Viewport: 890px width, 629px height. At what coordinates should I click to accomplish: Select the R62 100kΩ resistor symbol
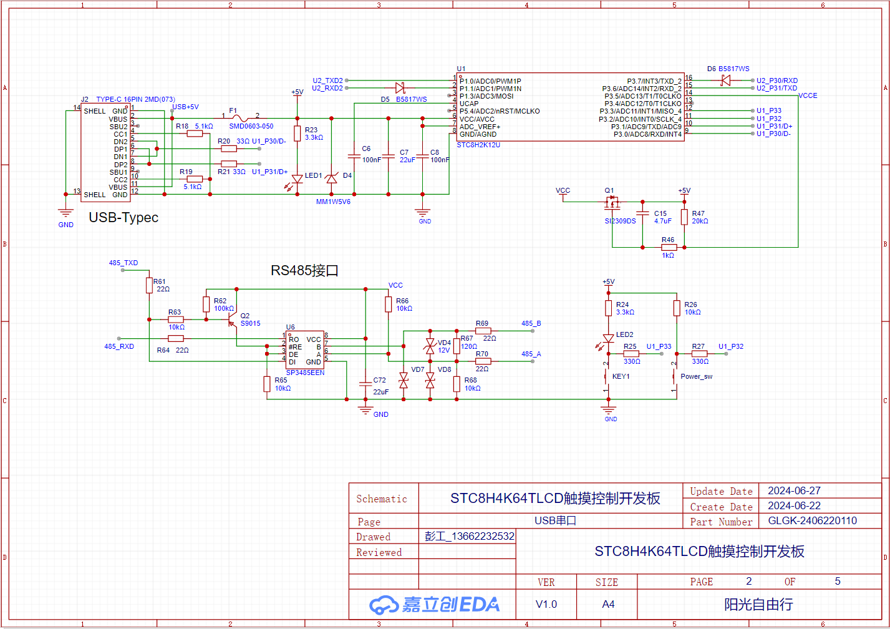(206, 305)
